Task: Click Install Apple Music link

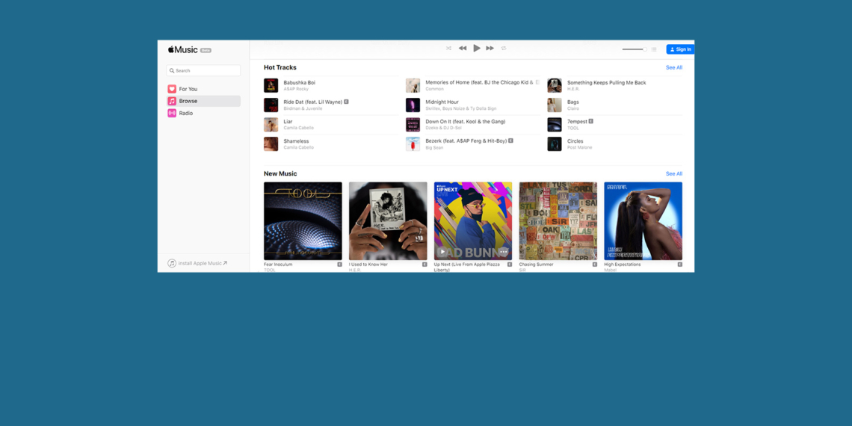Action: click(198, 263)
